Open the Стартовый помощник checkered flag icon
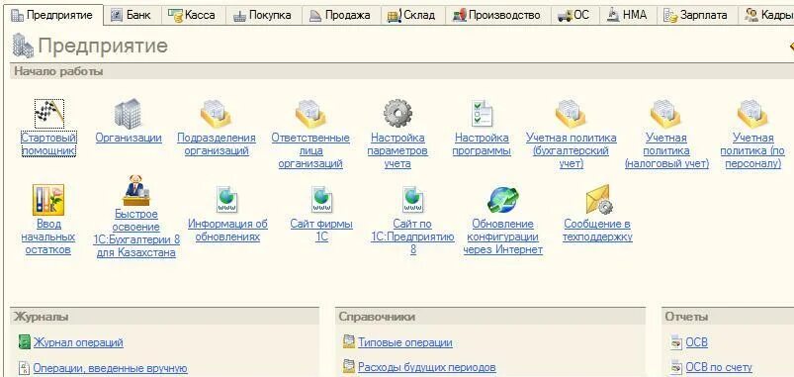Viewport: 794px width, 377px height. tap(49, 114)
